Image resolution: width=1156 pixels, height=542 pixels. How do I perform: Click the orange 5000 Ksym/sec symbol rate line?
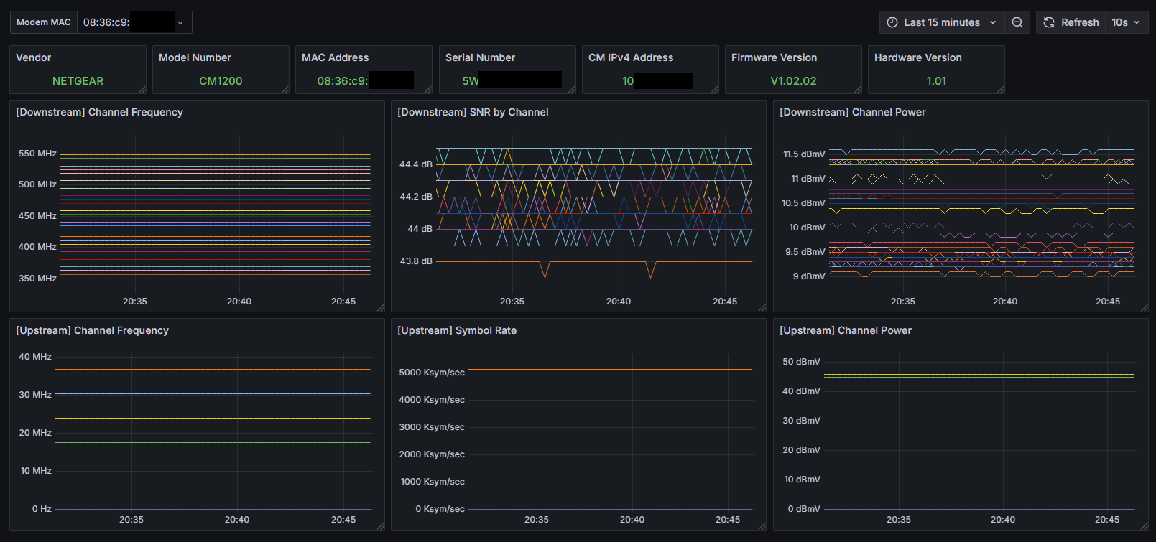pos(610,370)
